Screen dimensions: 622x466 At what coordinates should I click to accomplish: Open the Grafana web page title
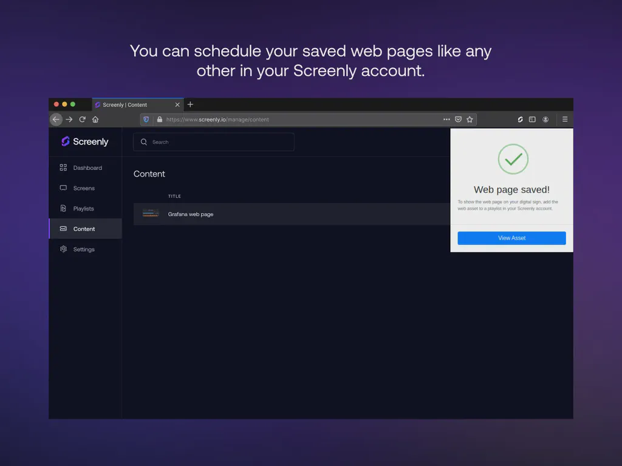(x=191, y=214)
